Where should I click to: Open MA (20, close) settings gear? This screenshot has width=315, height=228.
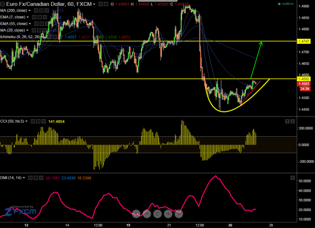click(x=39, y=30)
